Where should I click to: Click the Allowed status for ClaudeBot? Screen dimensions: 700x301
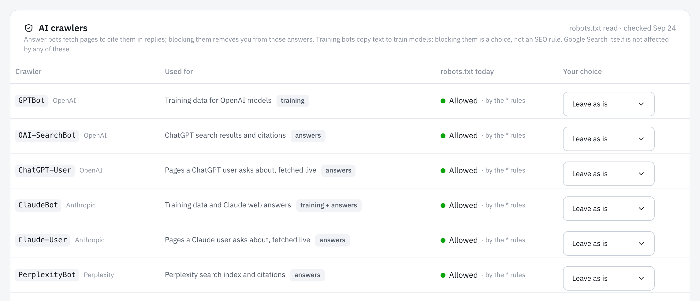click(463, 205)
